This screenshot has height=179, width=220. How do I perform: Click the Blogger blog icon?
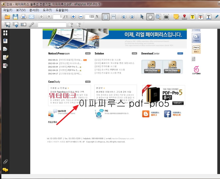(146, 114)
